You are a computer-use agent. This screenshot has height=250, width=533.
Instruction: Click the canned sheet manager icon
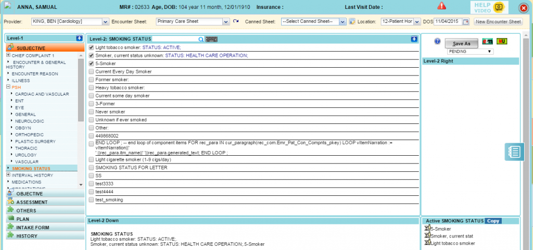tap(352, 21)
